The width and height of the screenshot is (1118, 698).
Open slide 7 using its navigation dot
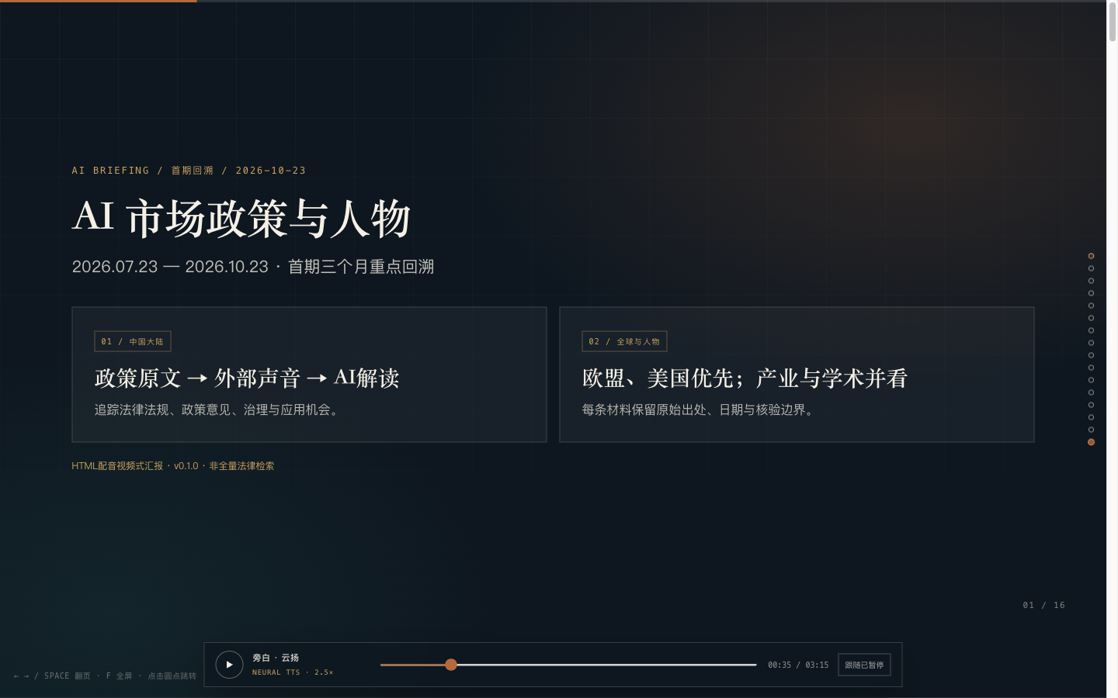(x=1091, y=330)
